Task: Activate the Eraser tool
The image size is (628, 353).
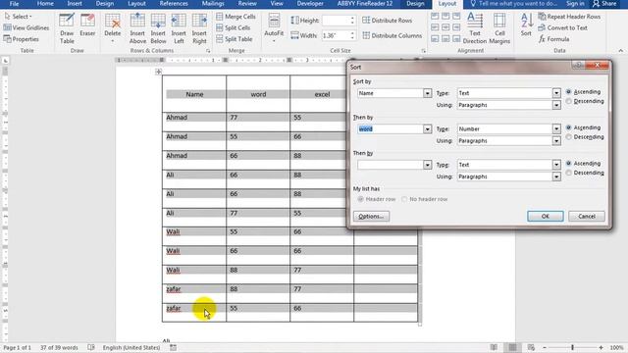Action: [x=87, y=25]
